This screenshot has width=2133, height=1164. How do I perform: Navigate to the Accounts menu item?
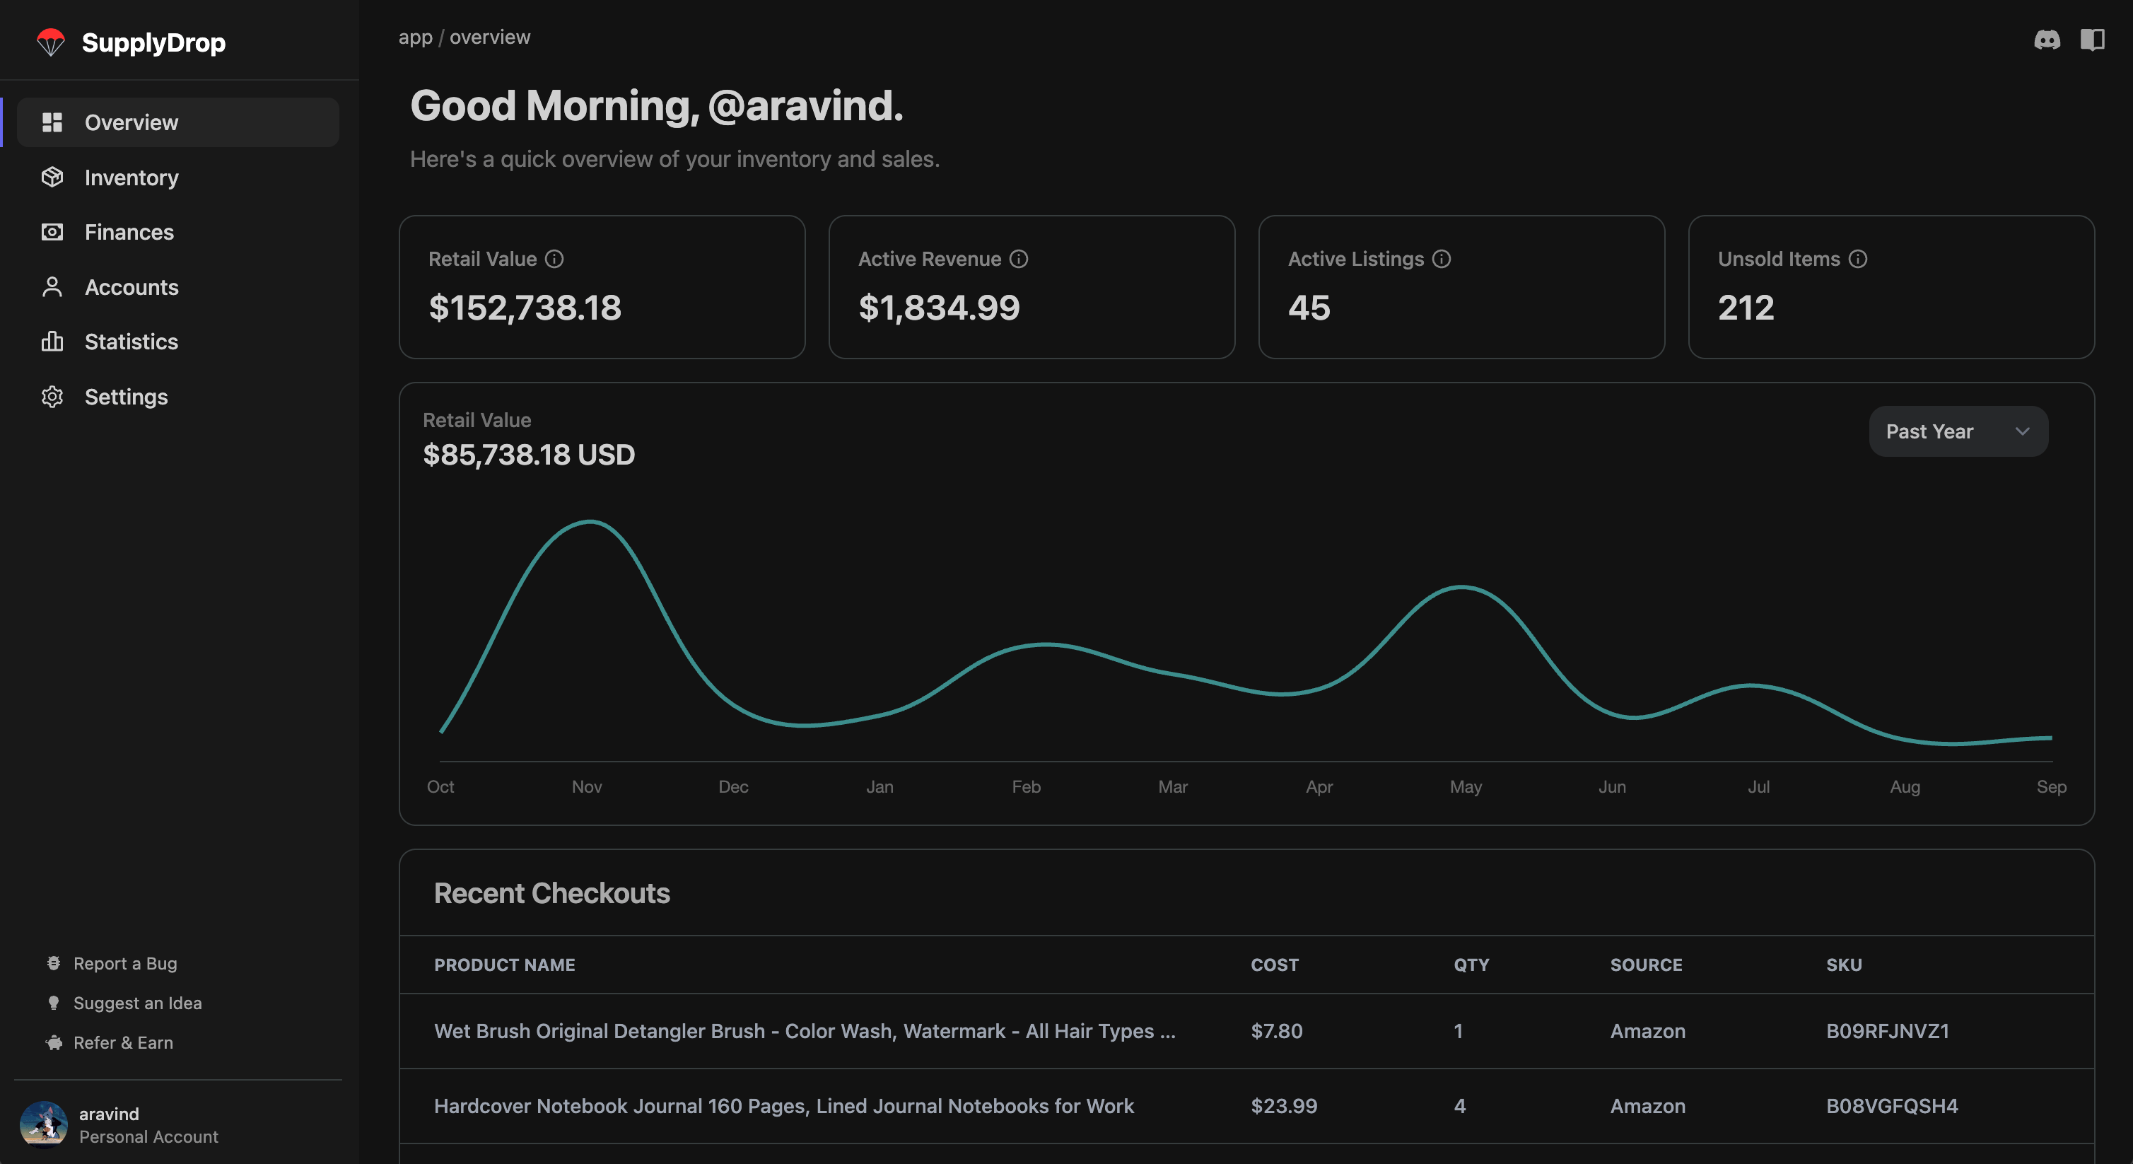tap(131, 288)
